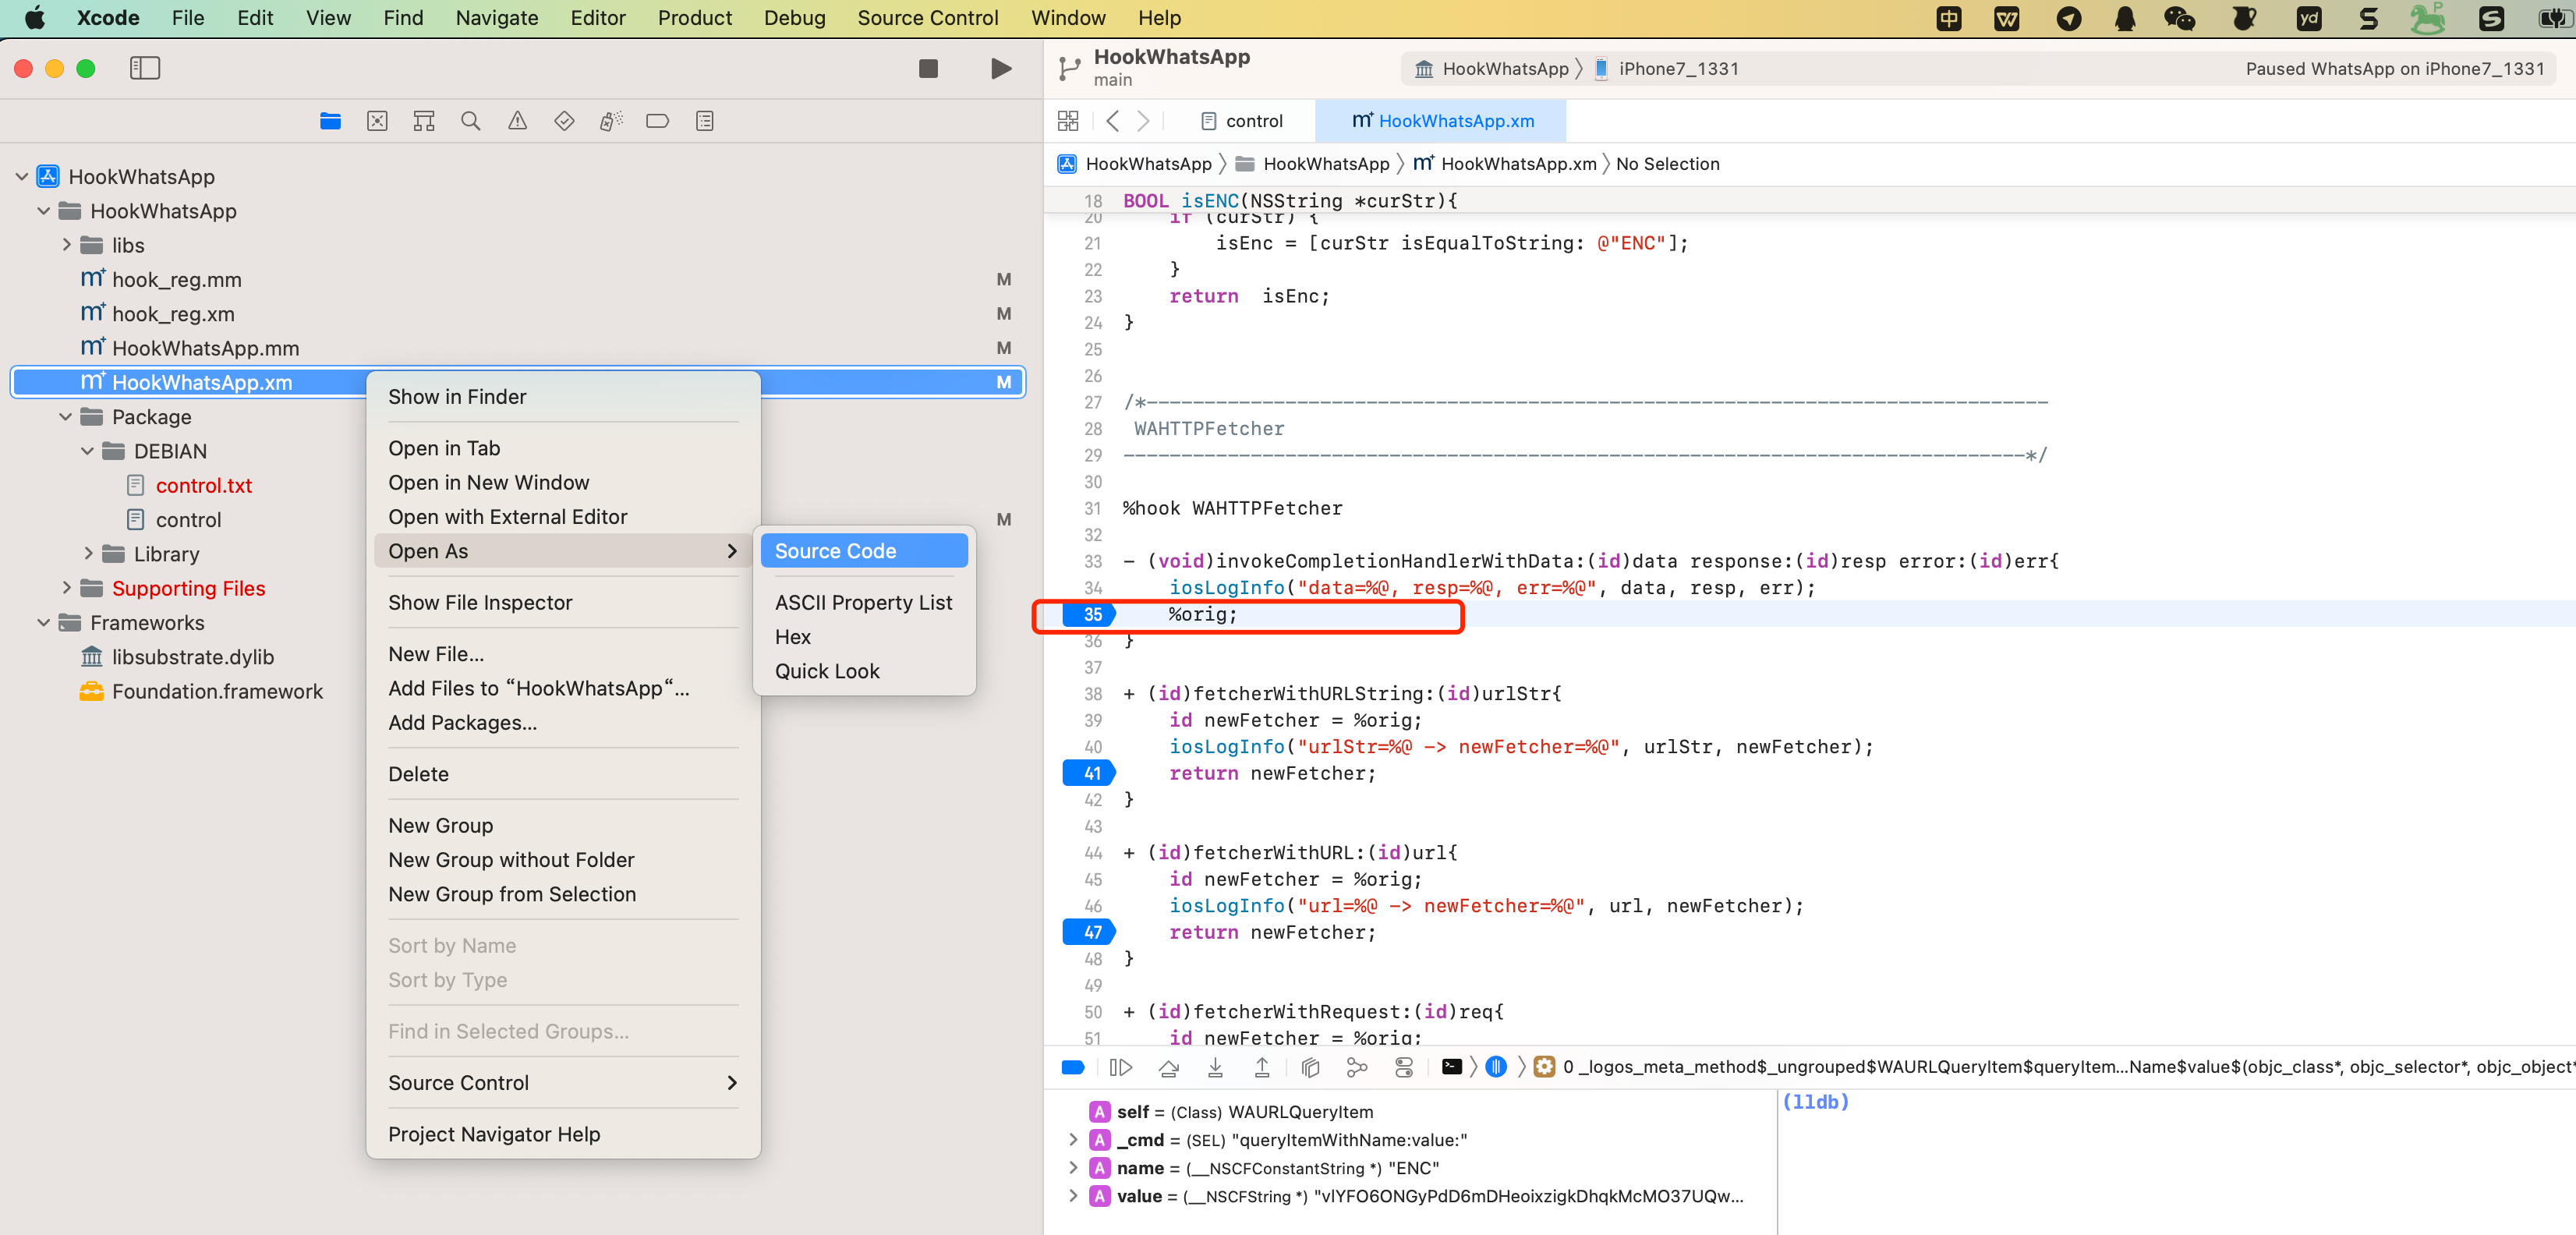Select 'Open As' submenu item
Image resolution: width=2576 pixels, height=1235 pixels.
[x=429, y=550]
